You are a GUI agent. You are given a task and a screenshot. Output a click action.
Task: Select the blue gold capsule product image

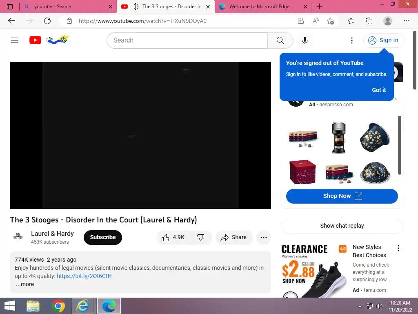tap(375, 138)
